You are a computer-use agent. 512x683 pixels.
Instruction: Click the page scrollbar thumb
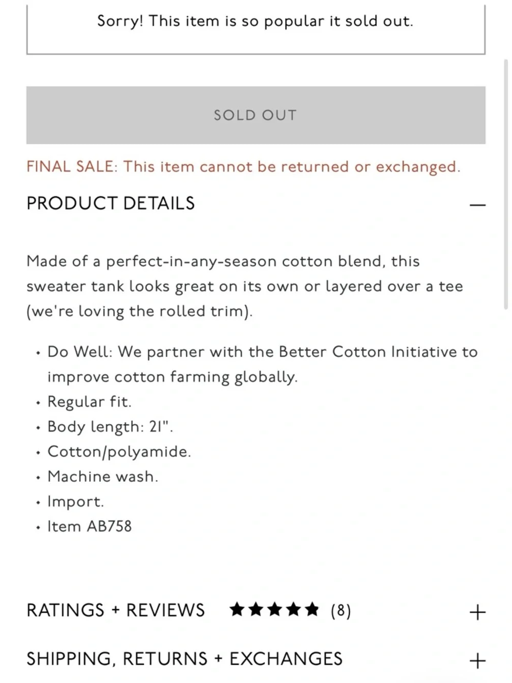(x=506, y=184)
